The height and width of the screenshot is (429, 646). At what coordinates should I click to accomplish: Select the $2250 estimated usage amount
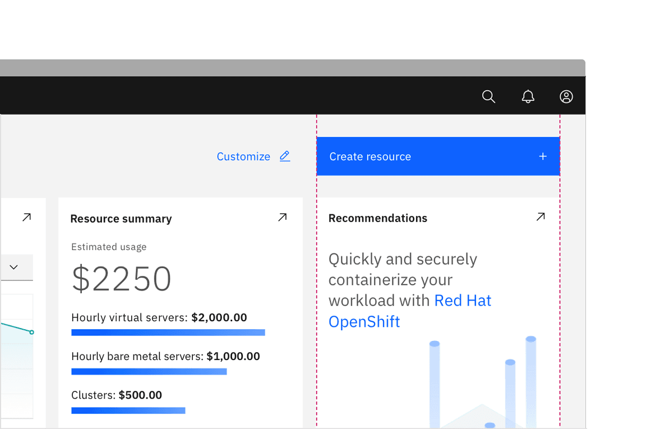(x=122, y=279)
